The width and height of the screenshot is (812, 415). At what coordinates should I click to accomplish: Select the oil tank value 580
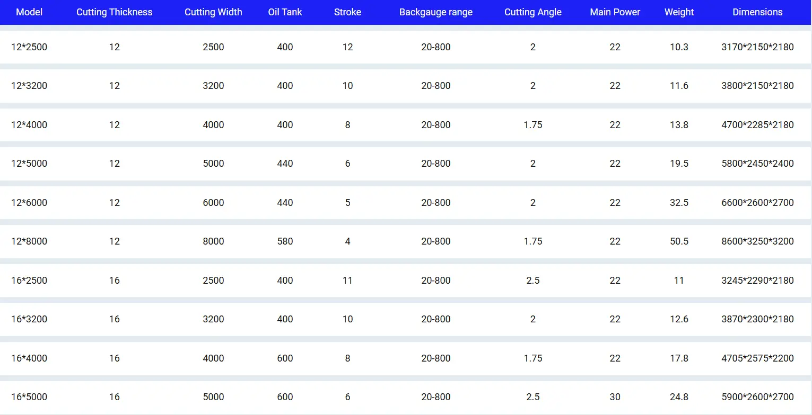coord(285,241)
